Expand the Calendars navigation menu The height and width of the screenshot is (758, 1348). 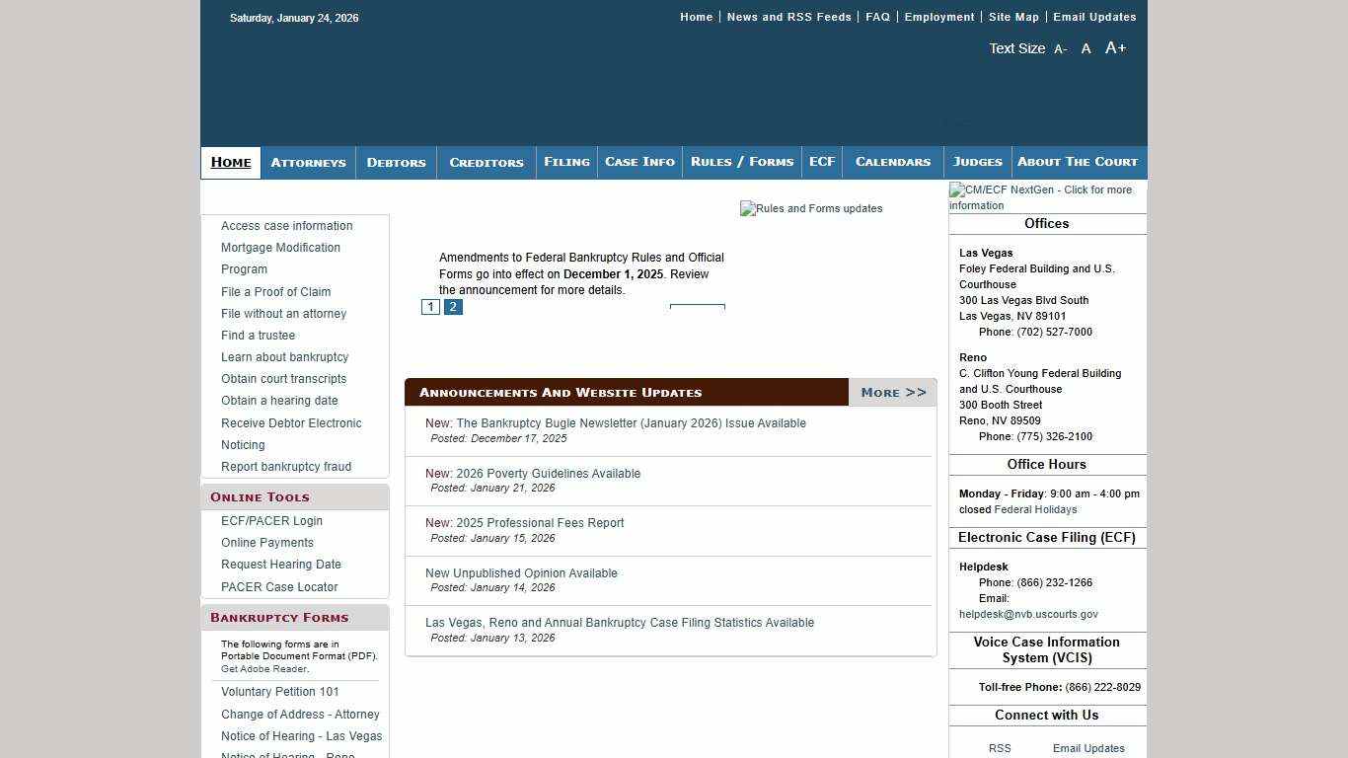point(892,162)
